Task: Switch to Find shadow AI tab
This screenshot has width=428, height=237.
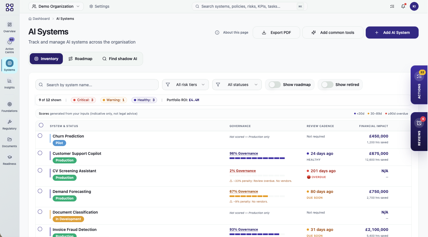Action: [120, 59]
